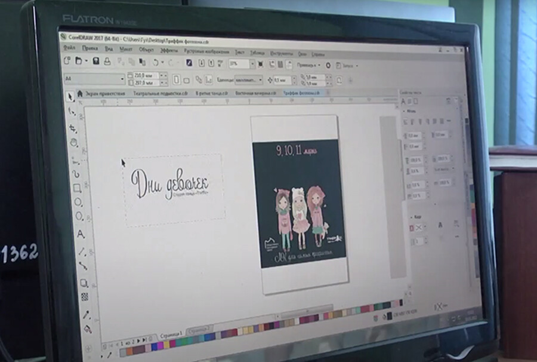Open the zoom level dropdown
The width and height of the screenshot is (537, 362).
coord(252,64)
